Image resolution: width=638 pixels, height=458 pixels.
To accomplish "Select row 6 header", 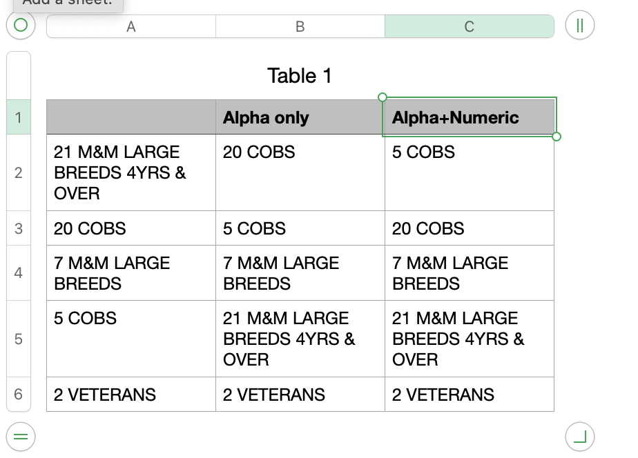I will tap(19, 394).
